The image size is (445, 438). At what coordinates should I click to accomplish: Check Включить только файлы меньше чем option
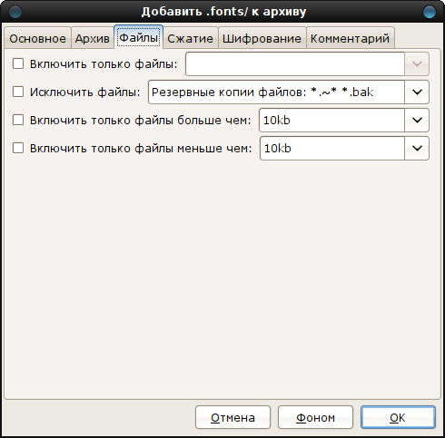tap(18, 148)
